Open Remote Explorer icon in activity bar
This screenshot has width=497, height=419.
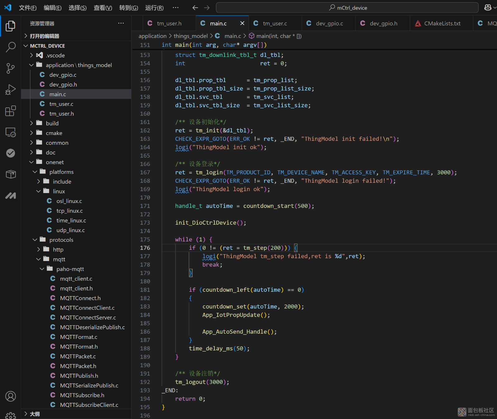pyautogui.click(x=10, y=132)
